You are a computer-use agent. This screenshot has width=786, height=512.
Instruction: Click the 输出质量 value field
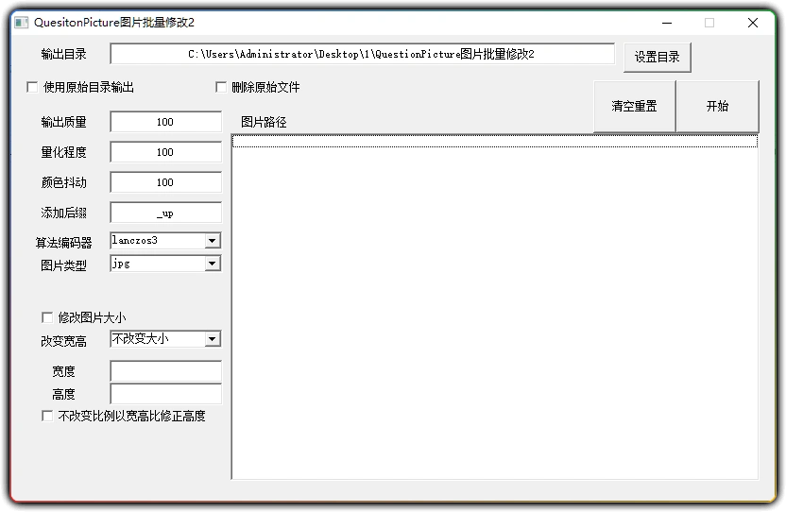(x=165, y=122)
